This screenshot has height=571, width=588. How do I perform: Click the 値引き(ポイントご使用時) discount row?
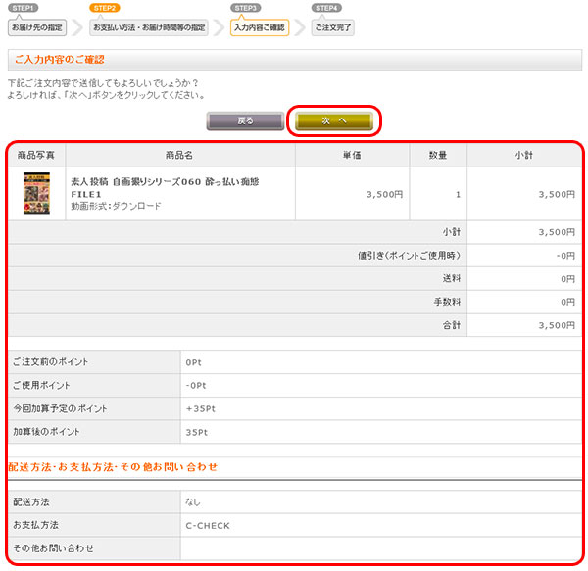(294, 255)
